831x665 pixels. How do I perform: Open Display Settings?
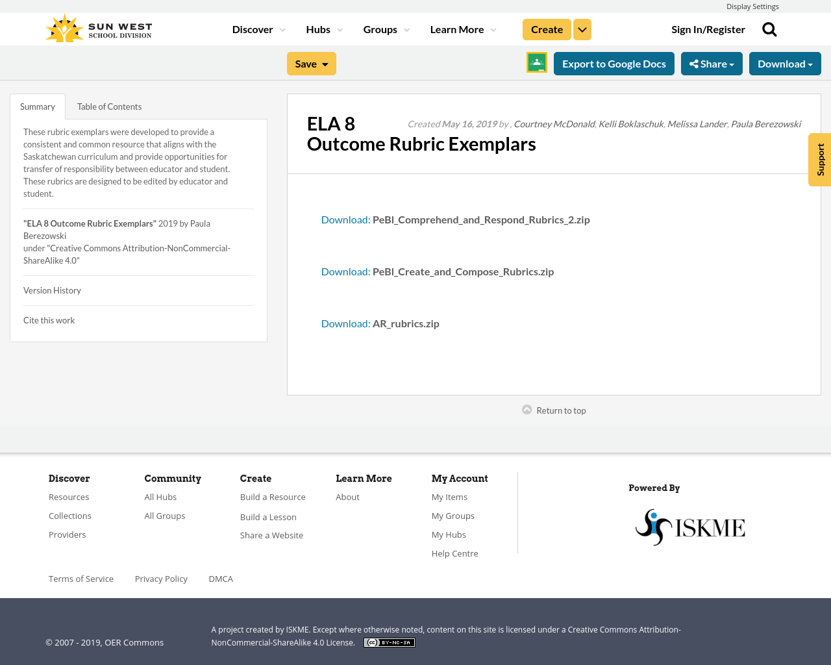pyautogui.click(x=752, y=6)
